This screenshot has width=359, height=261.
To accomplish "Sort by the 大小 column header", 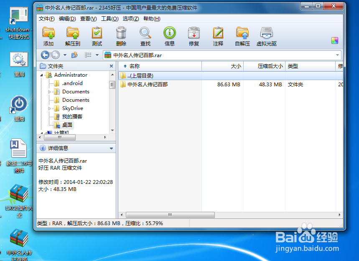I will (222, 66).
